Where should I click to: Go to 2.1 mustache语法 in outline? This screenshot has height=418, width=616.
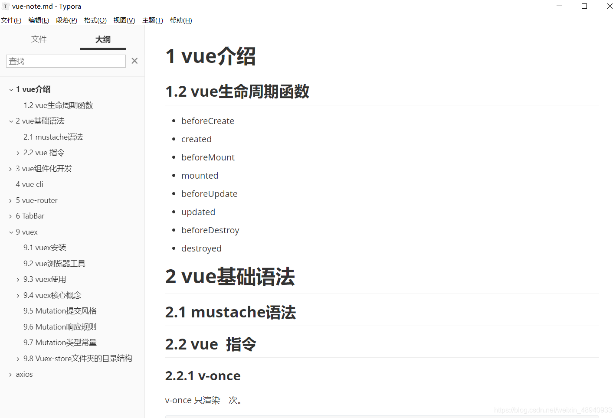coord(53,137)
